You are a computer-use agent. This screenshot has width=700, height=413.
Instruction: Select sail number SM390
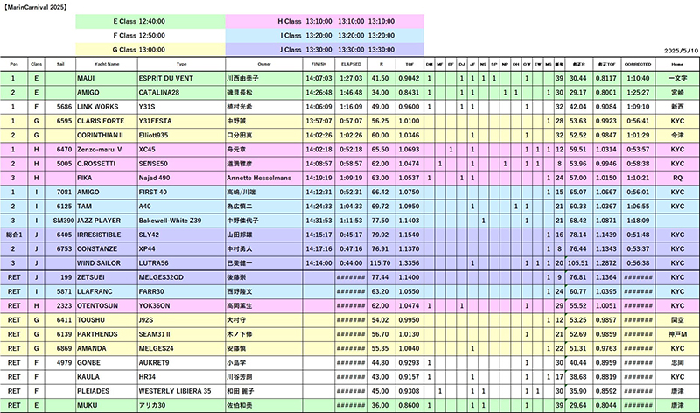[x=64, y=220]
